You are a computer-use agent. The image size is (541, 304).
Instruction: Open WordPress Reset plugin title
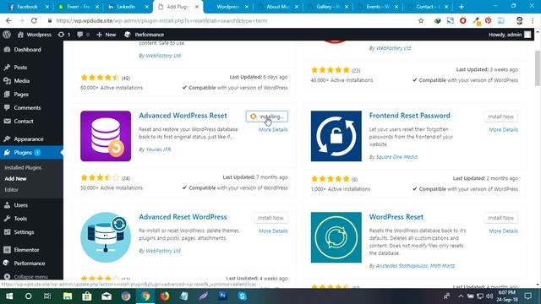(396, 217)
